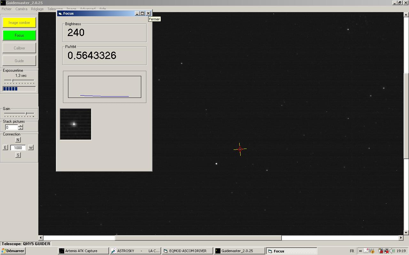409x255 pixels.
Task: Click the Focus window title icon
Action: [60, 13]
